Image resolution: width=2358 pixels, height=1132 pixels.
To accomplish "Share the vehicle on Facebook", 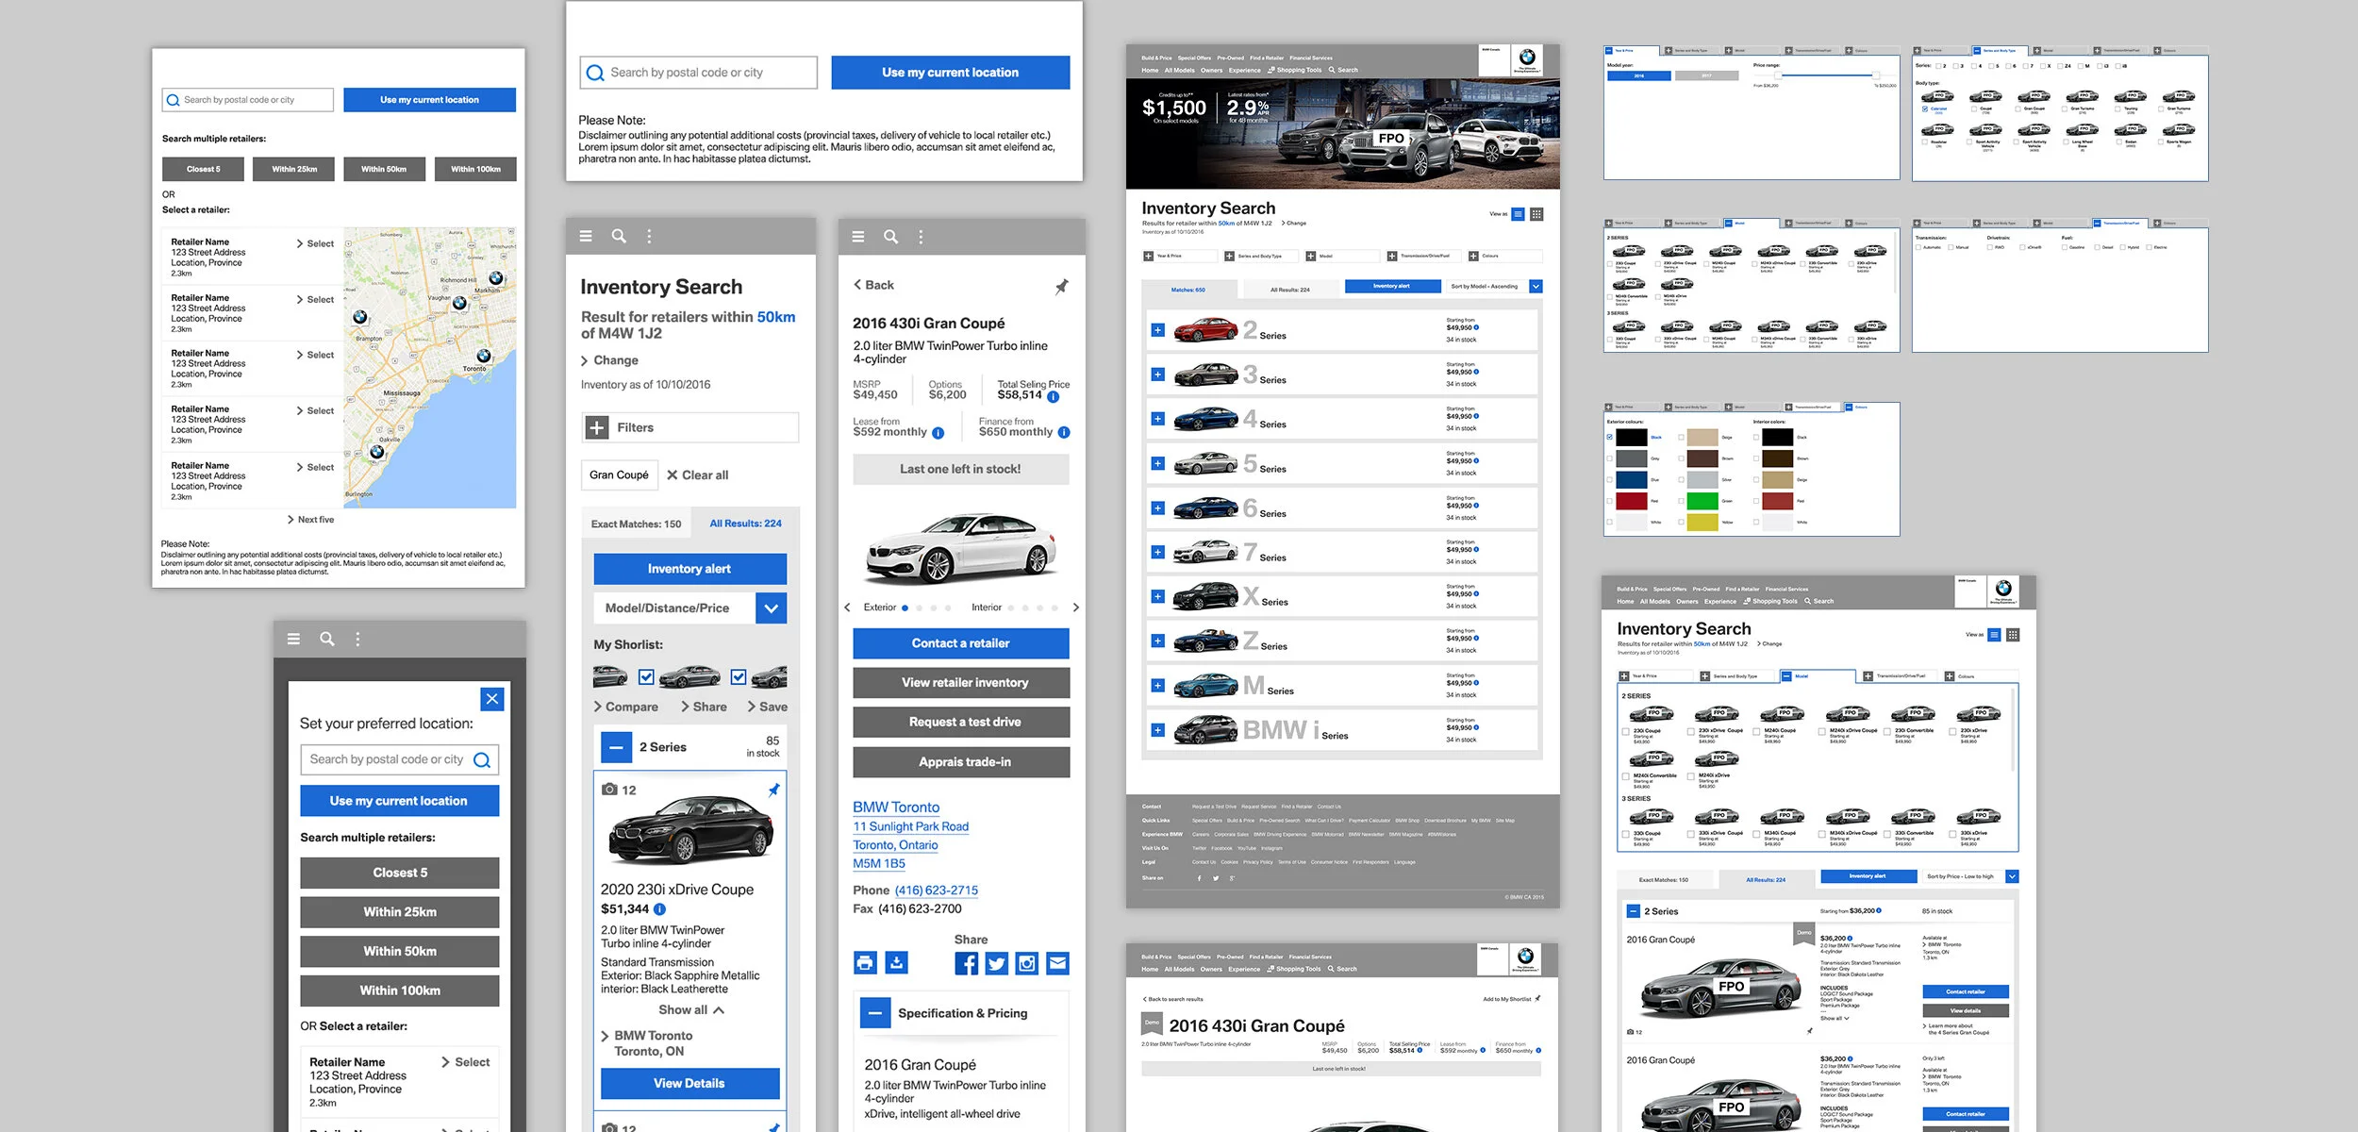I will (966, 963).
